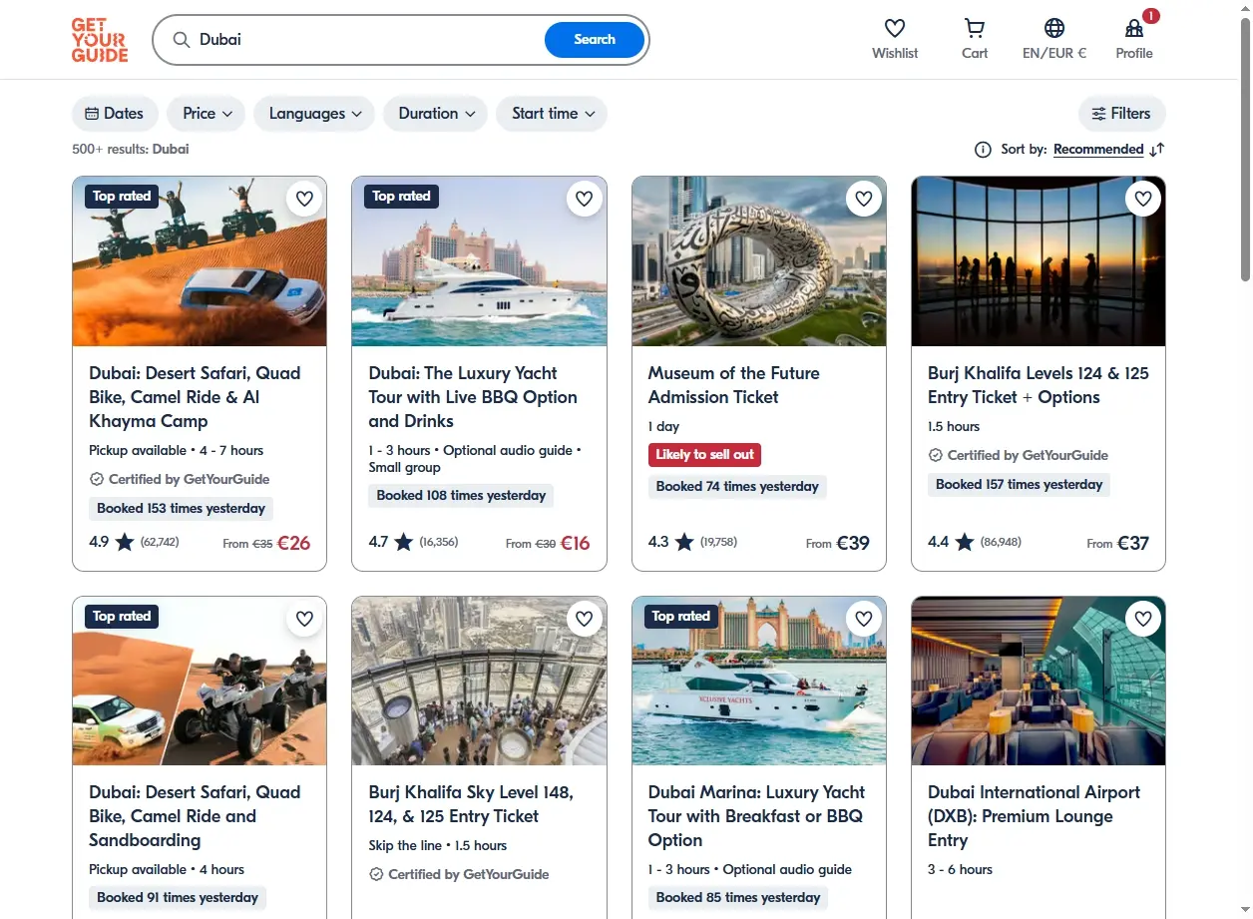Wishlist the DXB Premium Lounge Entry
The width and height of the screenshot is (1253, 919).
click(x=1143, y=619)
